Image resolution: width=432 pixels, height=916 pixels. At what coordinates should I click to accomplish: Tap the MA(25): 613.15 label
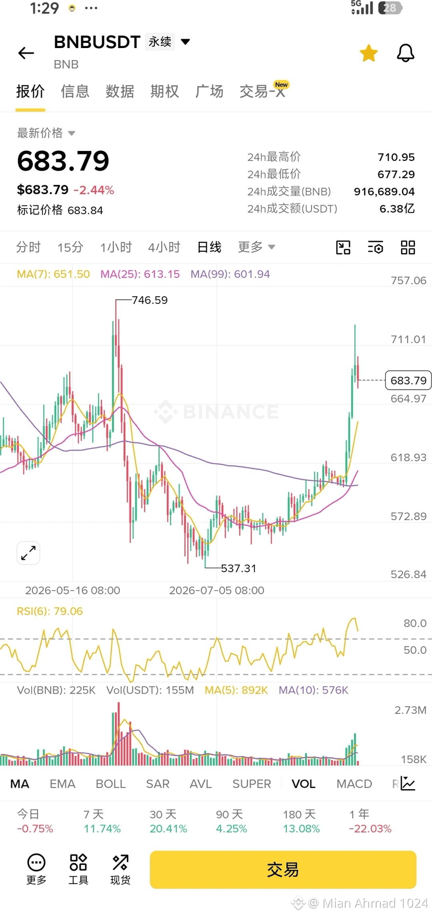coord(140,274)
